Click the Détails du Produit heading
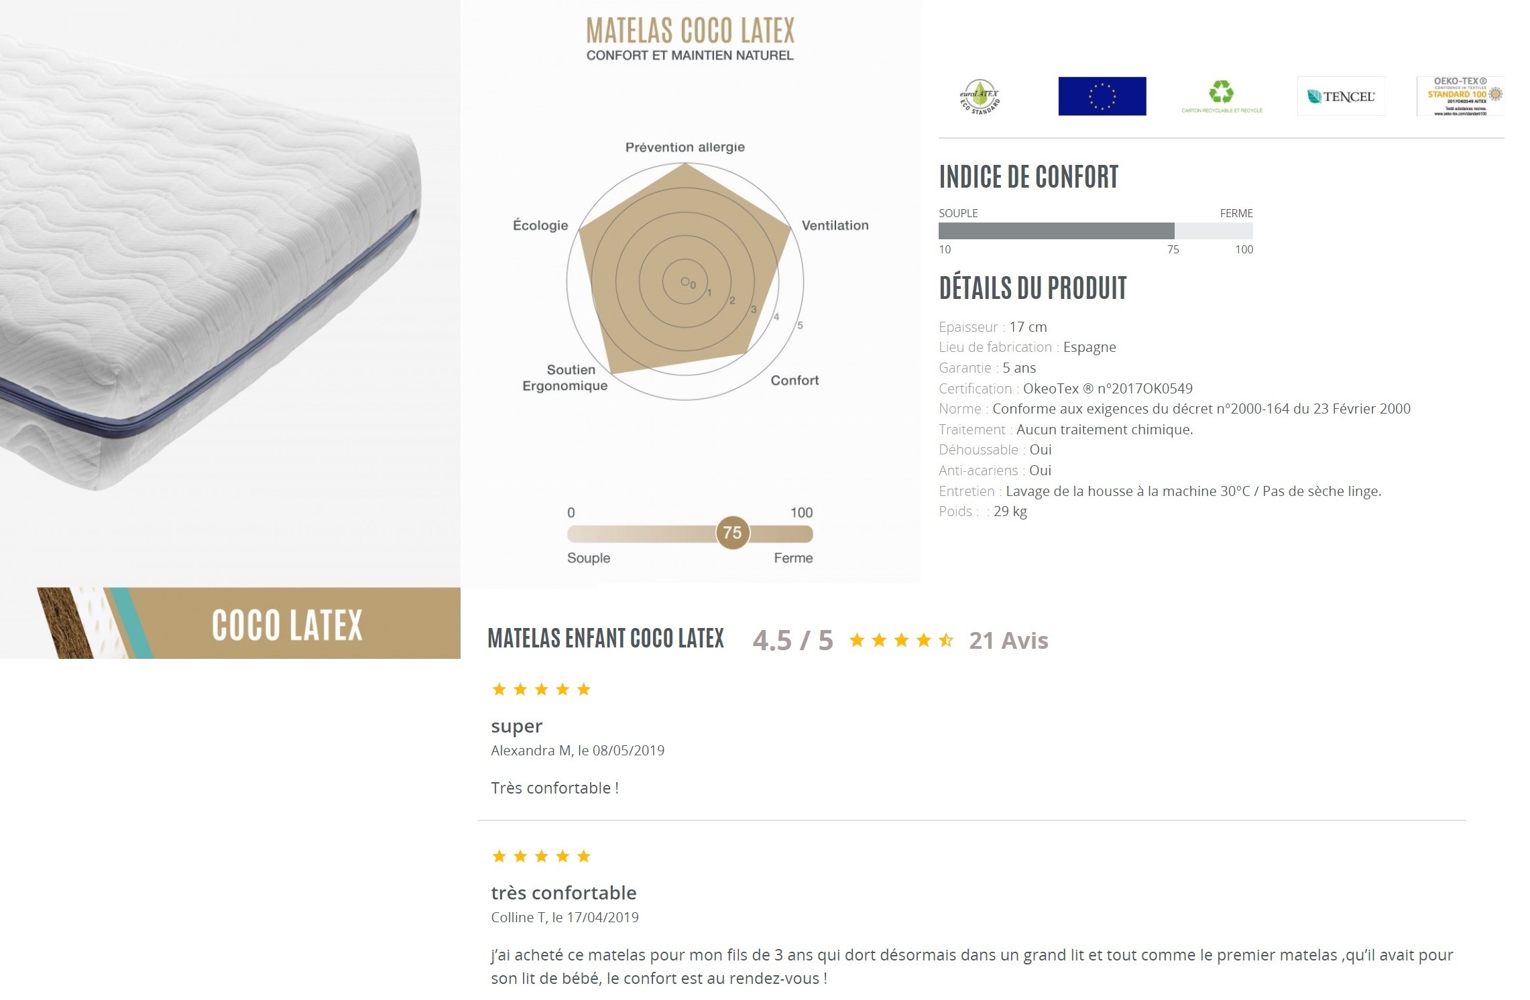This screenshot has height=1000, width=1530. point(1033,288)
